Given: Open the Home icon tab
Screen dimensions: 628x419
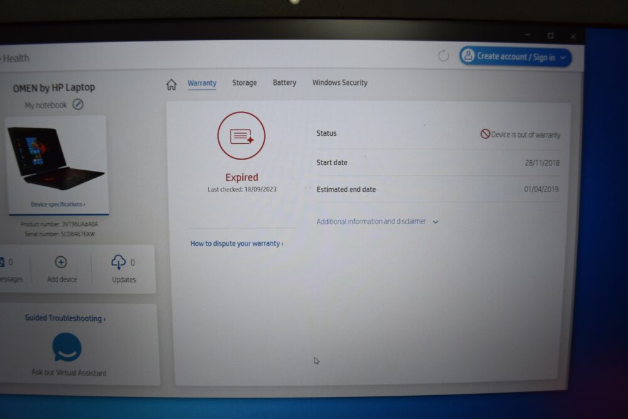Looking at the screenshot, I should 171,84.
